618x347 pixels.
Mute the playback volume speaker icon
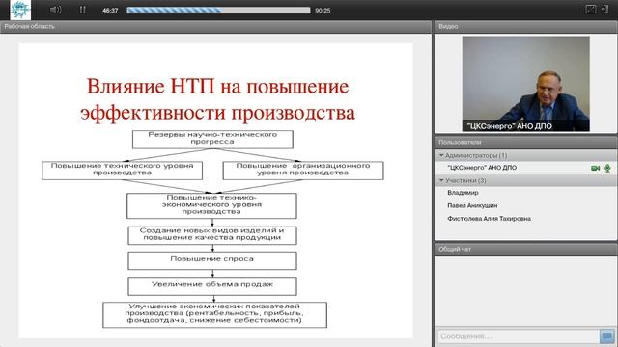(x=56, y=10)
